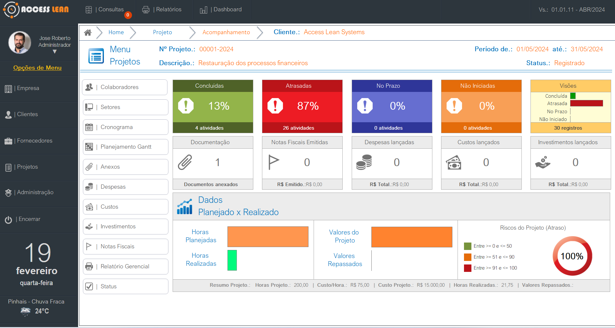
Task: Click the Valores do Projeto orange bar
Action: 412,237
